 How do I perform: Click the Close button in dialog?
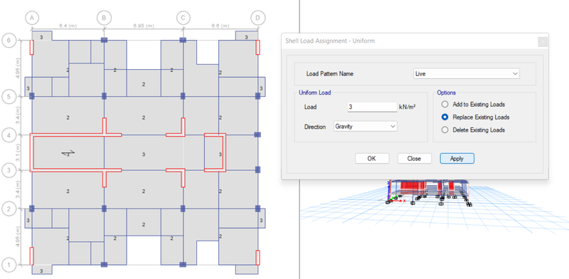tap(415, 159)
